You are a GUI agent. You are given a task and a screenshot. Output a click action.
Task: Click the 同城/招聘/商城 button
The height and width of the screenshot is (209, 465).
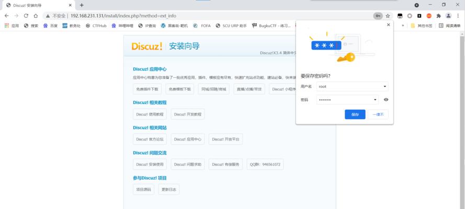pos(214,89)
